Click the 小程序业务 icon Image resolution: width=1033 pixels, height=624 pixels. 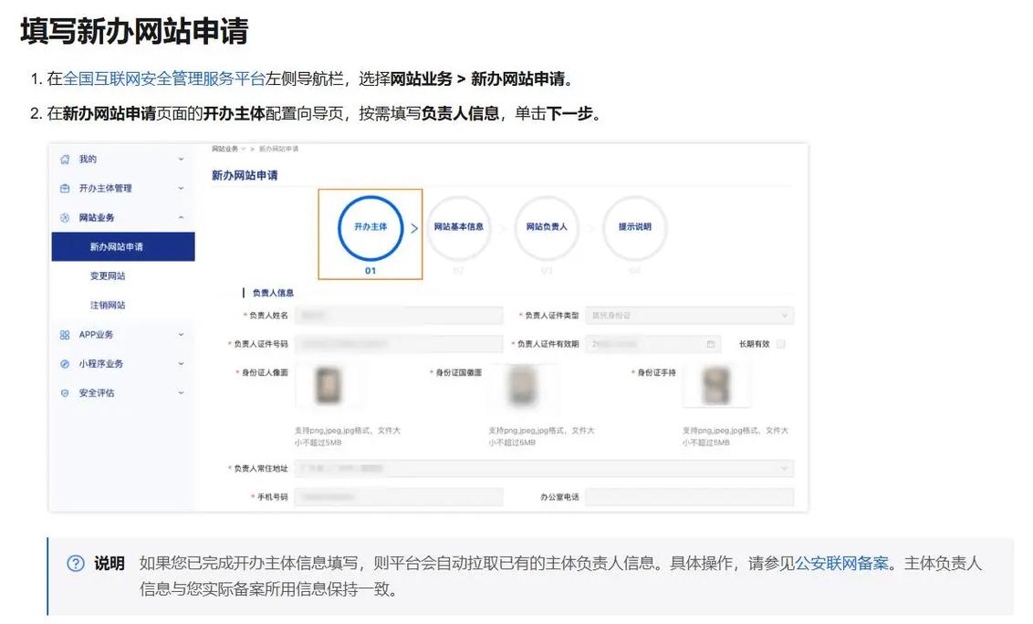(x=65, y=364)
